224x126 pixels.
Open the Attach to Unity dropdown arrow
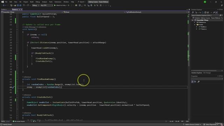point(67,6)
